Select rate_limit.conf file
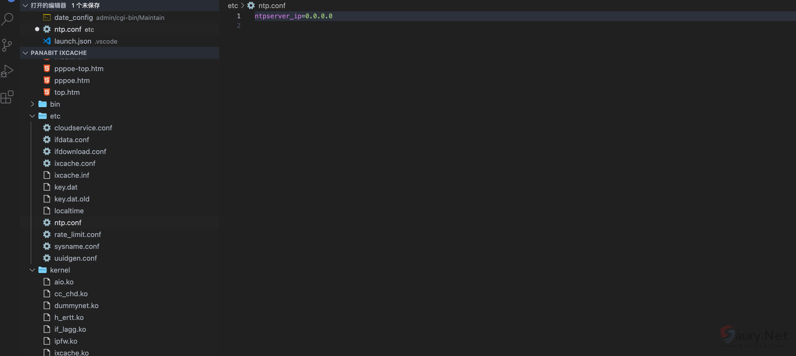 (x=78, y=234)
